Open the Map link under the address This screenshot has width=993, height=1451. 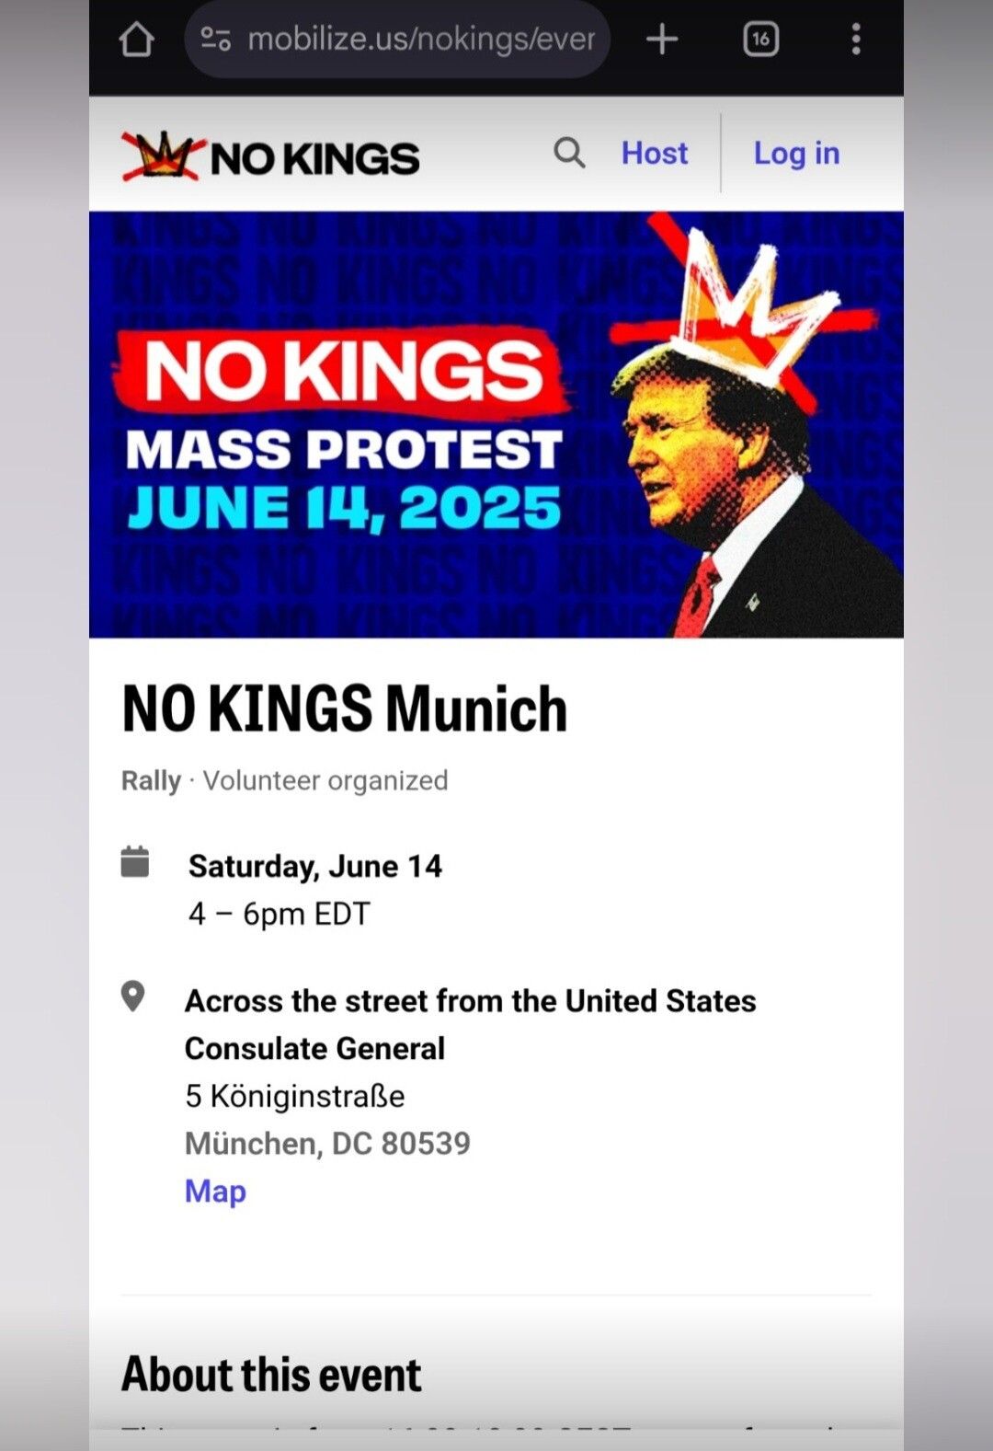point(215,1191)
